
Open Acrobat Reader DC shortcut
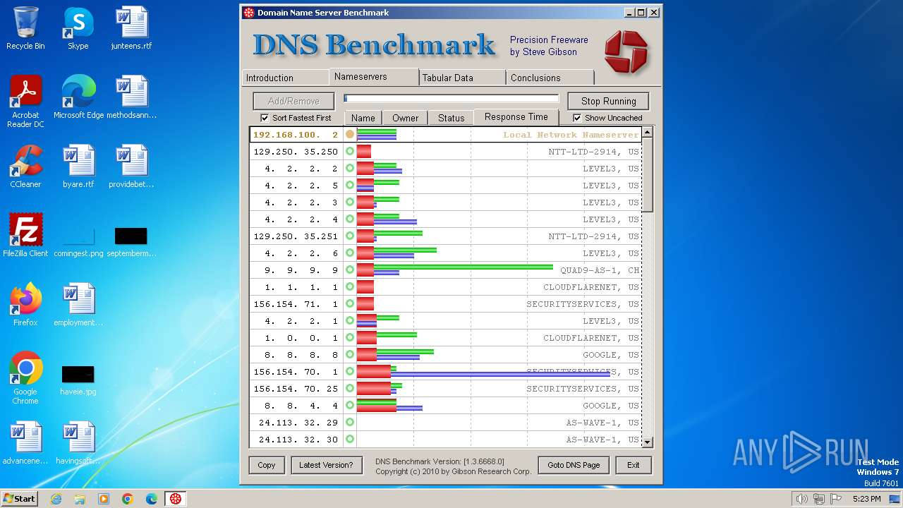[x=25, y=102]
